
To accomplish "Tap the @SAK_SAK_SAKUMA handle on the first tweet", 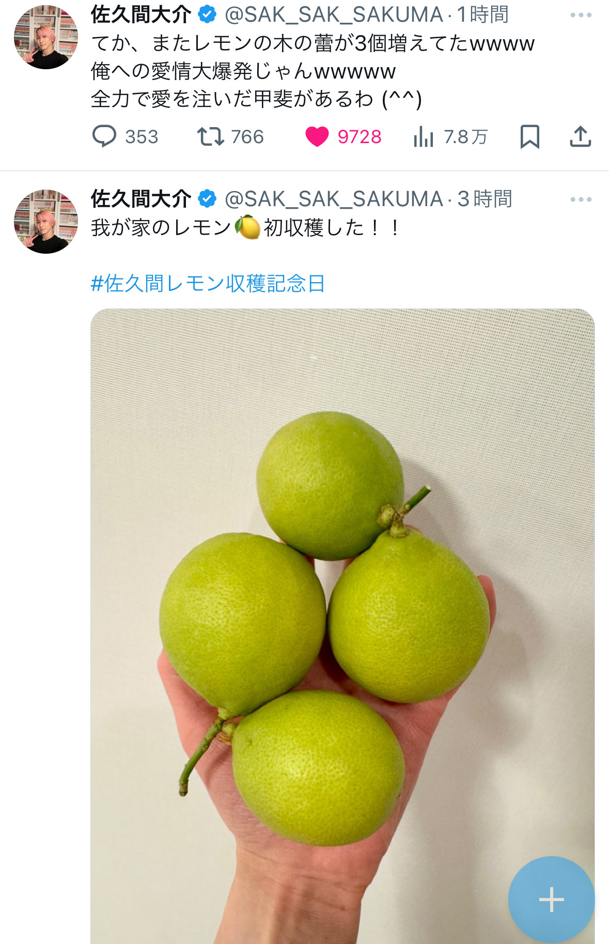I will coord(334,15).
